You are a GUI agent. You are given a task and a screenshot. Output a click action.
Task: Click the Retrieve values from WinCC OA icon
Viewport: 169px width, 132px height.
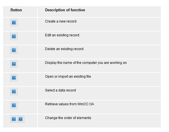(x=14, y=106)
